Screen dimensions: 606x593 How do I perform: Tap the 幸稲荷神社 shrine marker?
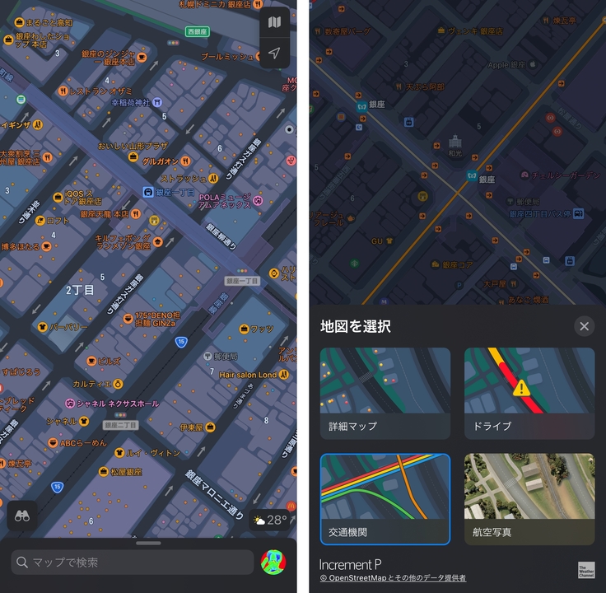pyautogui.click(x=157, y=102)
